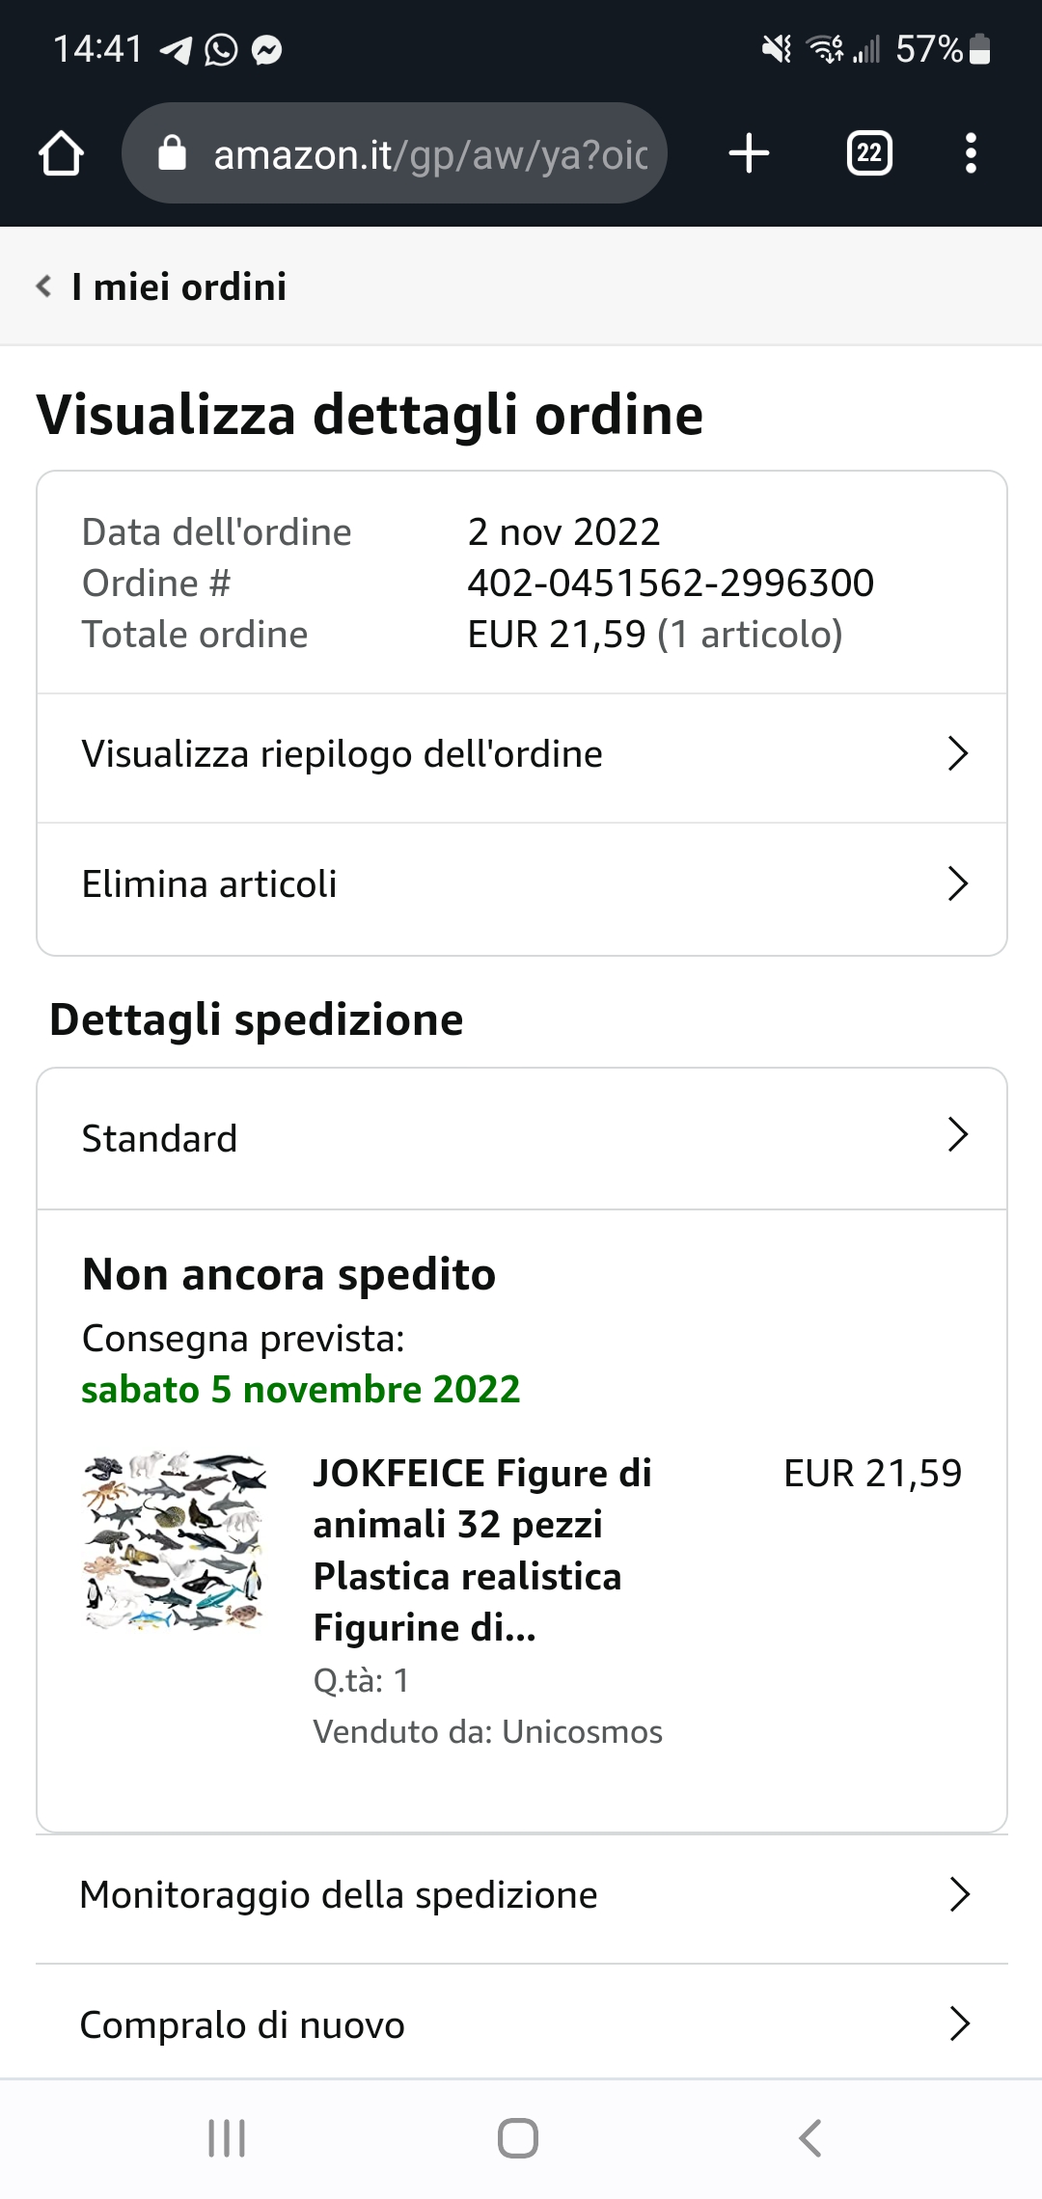Open the Elimina articoli row
Viewport: 1042px width, 2199px height.
[521, 884]
